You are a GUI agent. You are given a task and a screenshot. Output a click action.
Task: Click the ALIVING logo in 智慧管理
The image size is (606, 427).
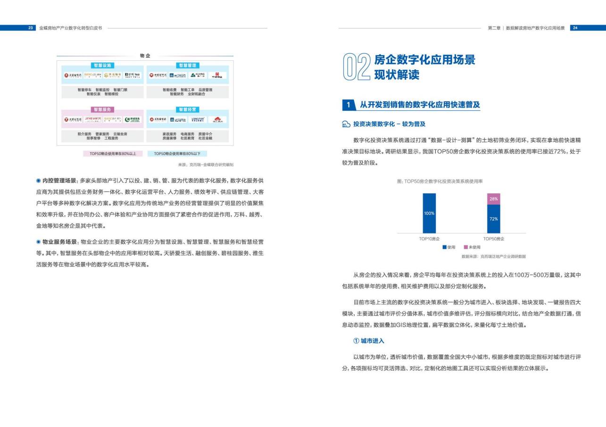[198, 75]
